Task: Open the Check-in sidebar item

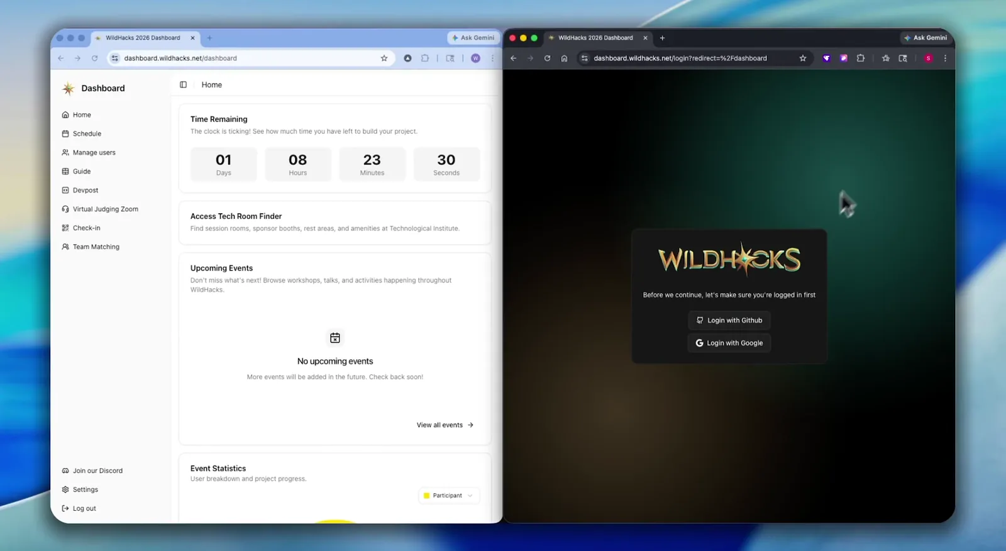Action: click(x=81, y=228)
